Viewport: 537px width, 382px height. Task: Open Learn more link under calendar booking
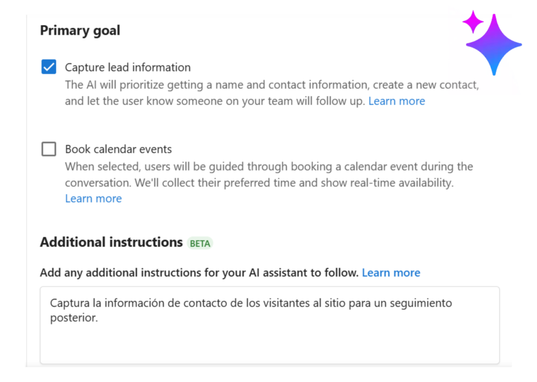[93, 198]
